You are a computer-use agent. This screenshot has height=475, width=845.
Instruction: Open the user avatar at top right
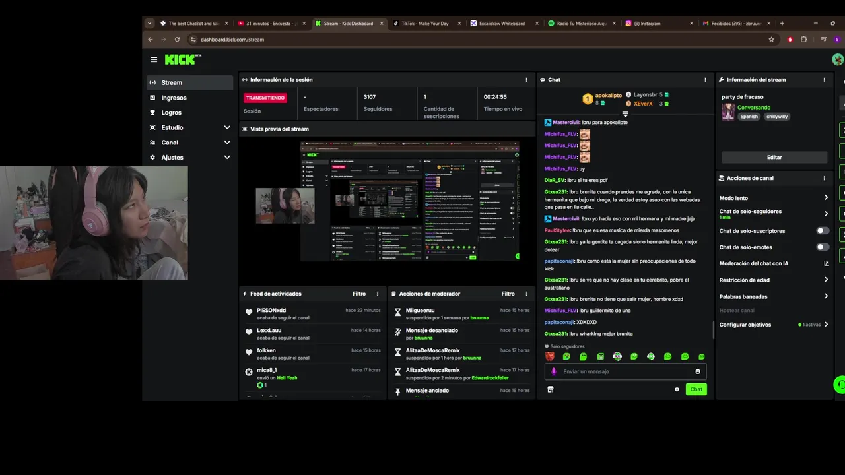pyautogui.click(x=838, y=59)
